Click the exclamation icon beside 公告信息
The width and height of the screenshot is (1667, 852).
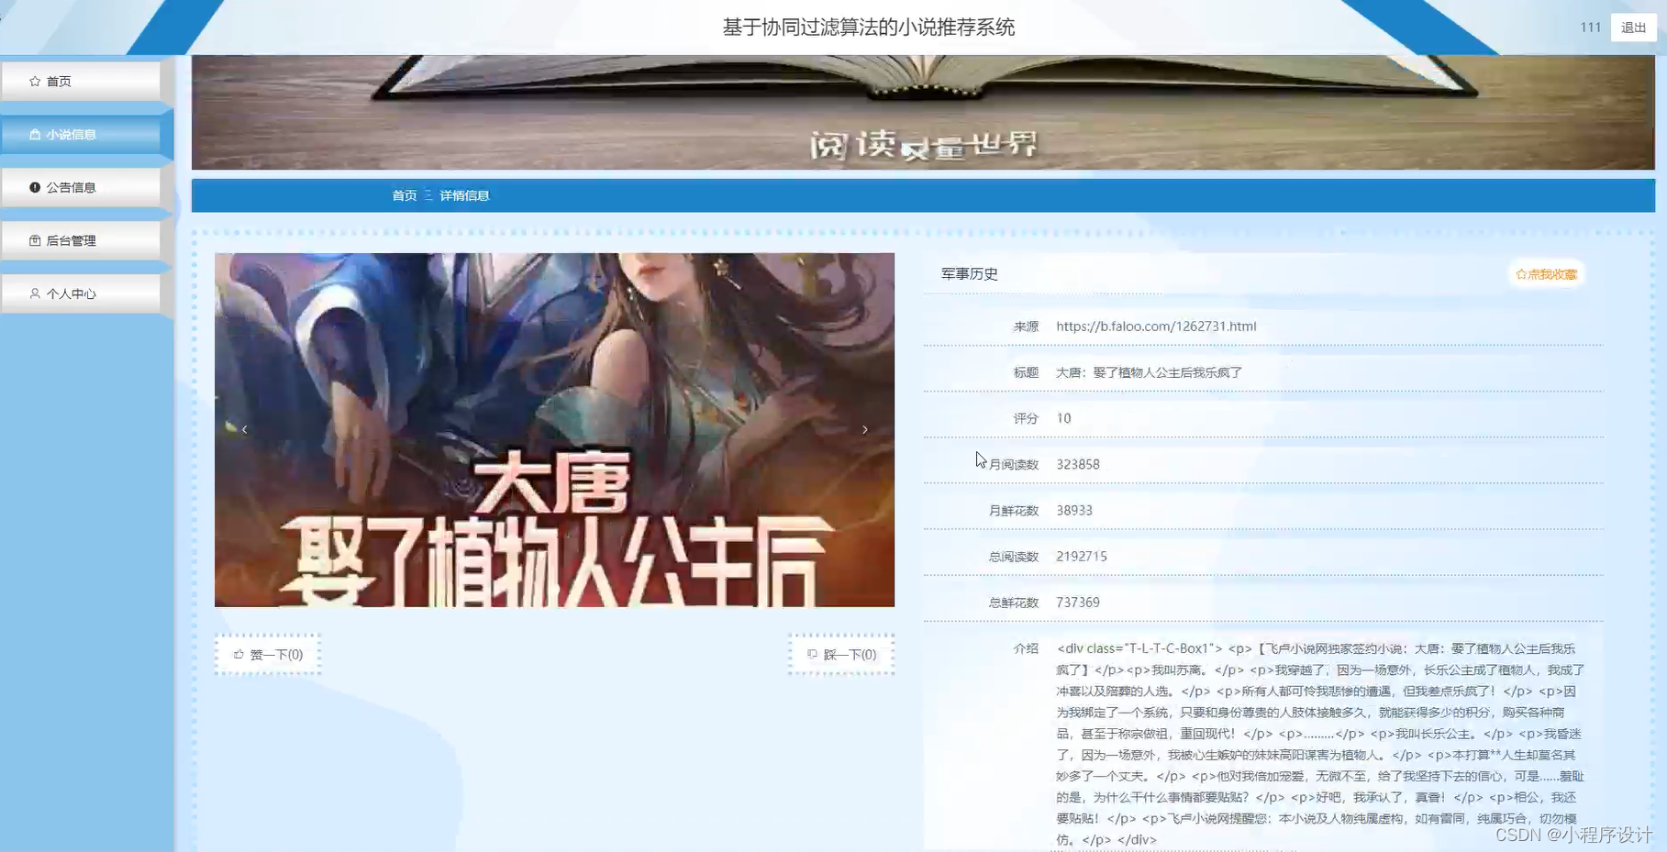click(x=35, y=188)
